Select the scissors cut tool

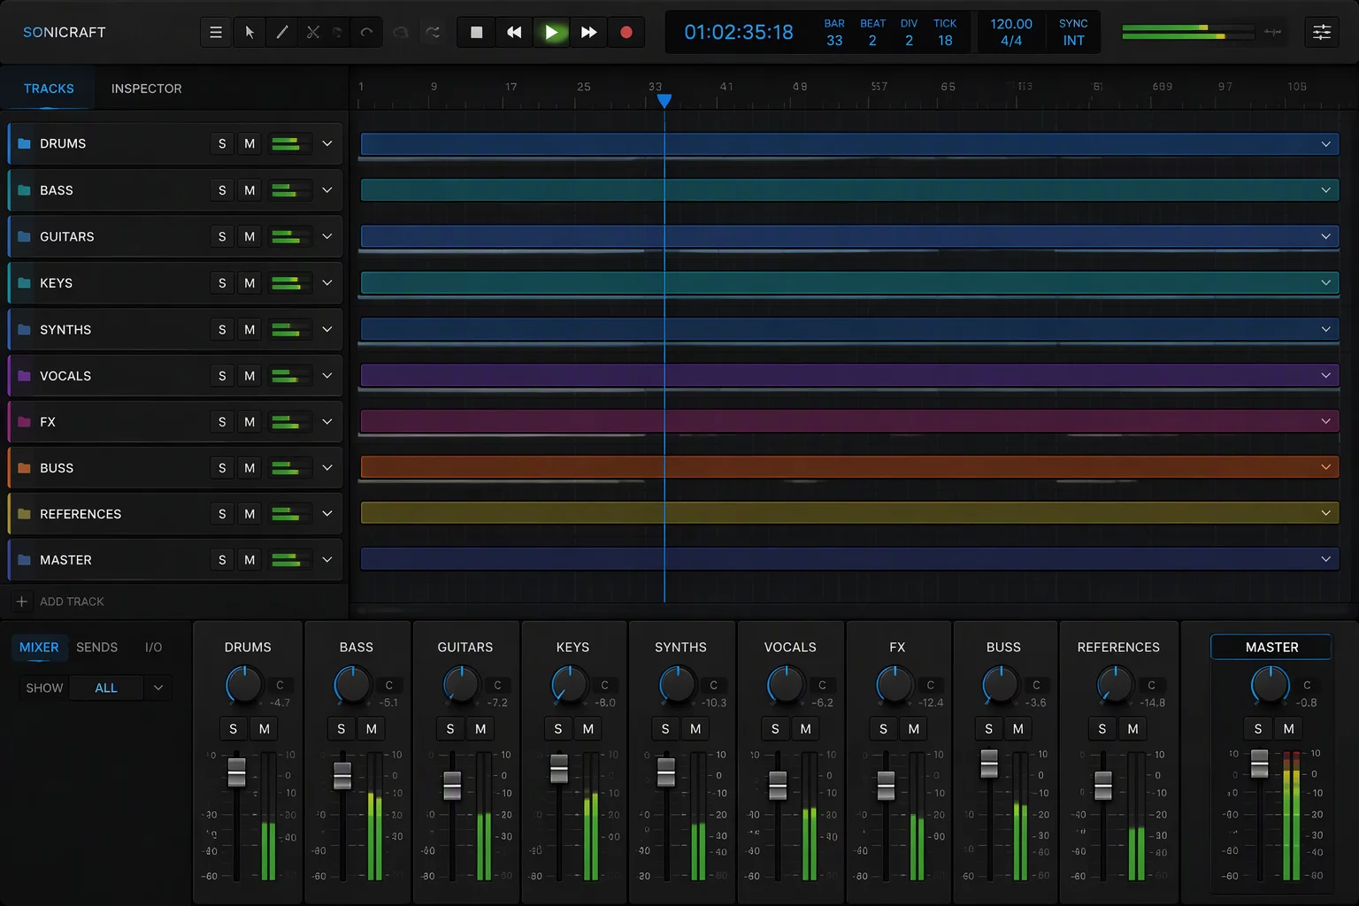pyautogui.click(x=313, y=33)
